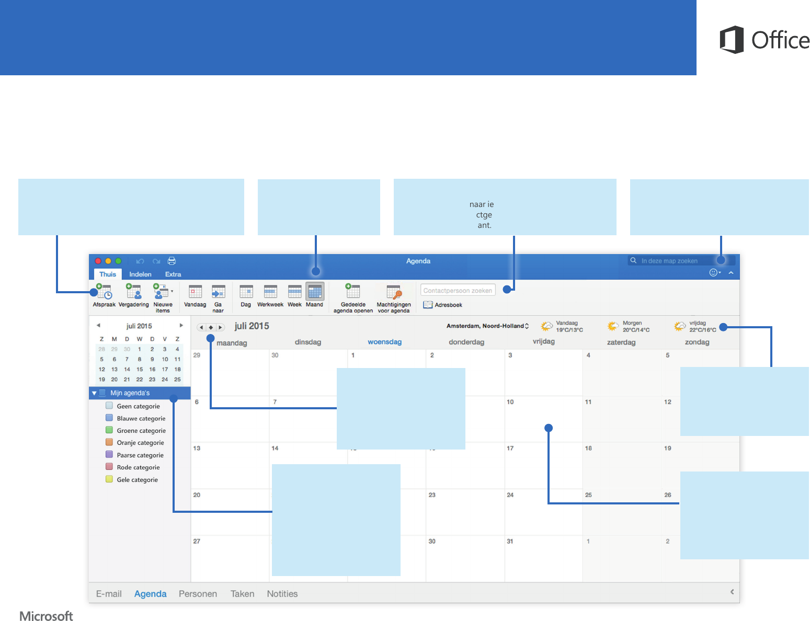Toggle the Groene categorie checkbox

(x=109, y=430)
